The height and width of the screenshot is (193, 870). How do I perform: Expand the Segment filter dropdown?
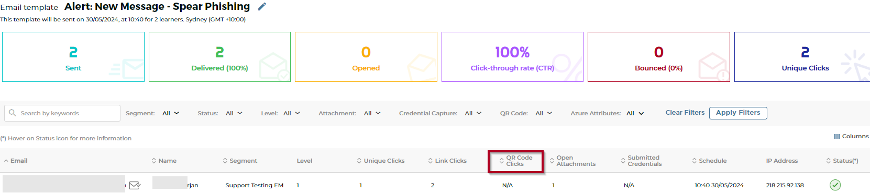pyautogui.click(x=171, y=113)
